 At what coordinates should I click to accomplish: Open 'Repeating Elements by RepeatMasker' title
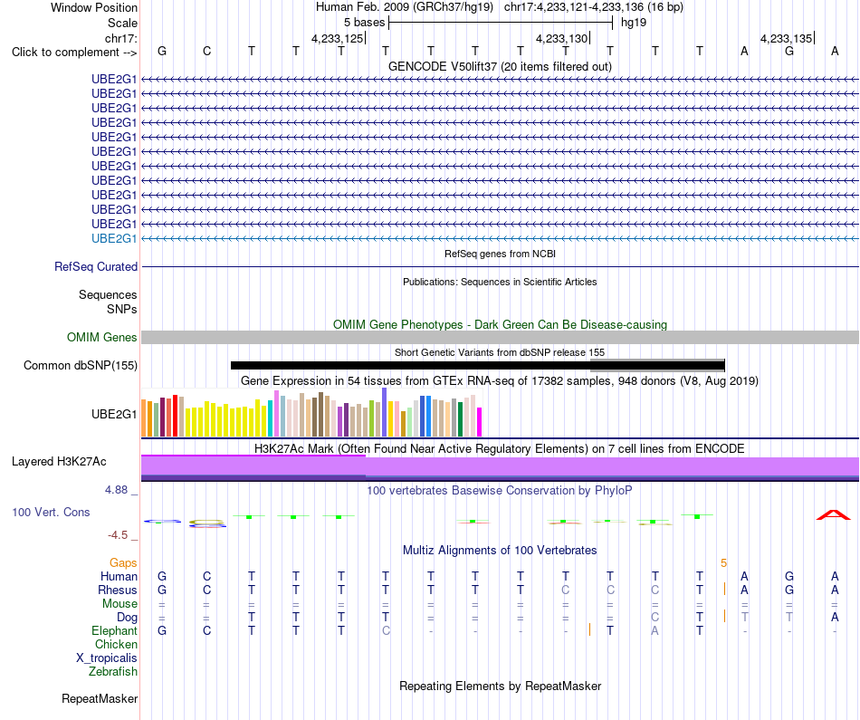coord(500,686)
